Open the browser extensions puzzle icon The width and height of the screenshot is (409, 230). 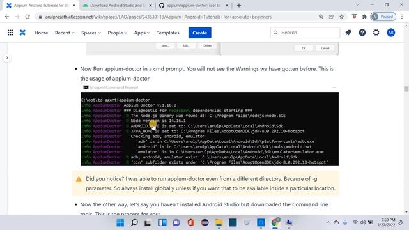tap(365, 17)
